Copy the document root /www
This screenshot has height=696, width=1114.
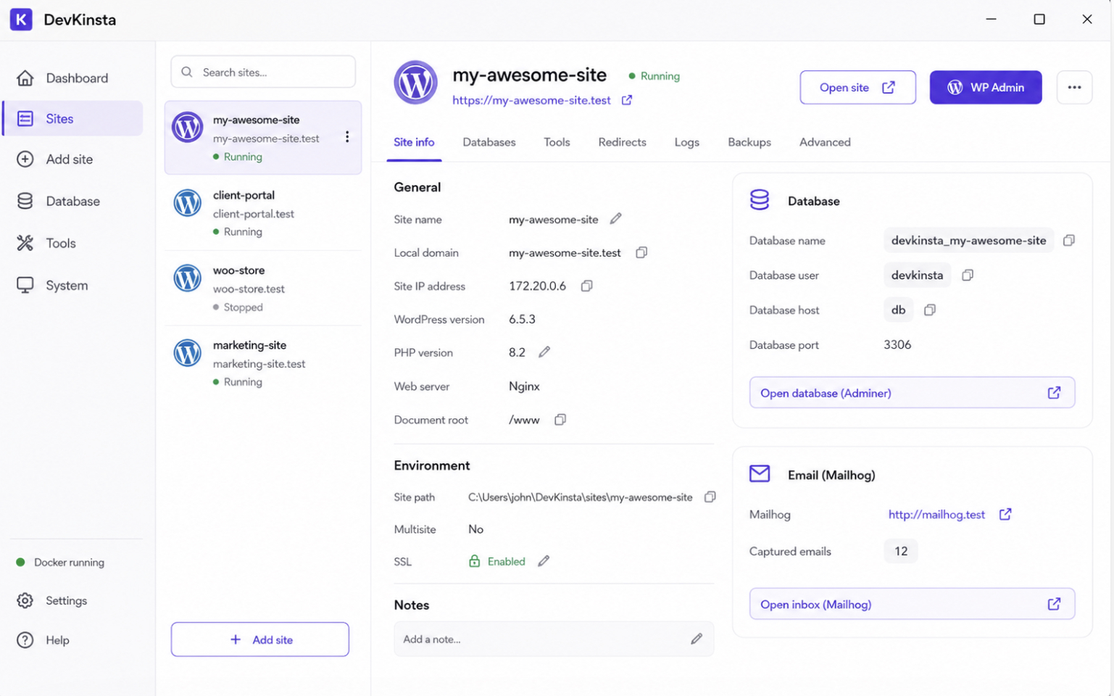pos(560,419)
